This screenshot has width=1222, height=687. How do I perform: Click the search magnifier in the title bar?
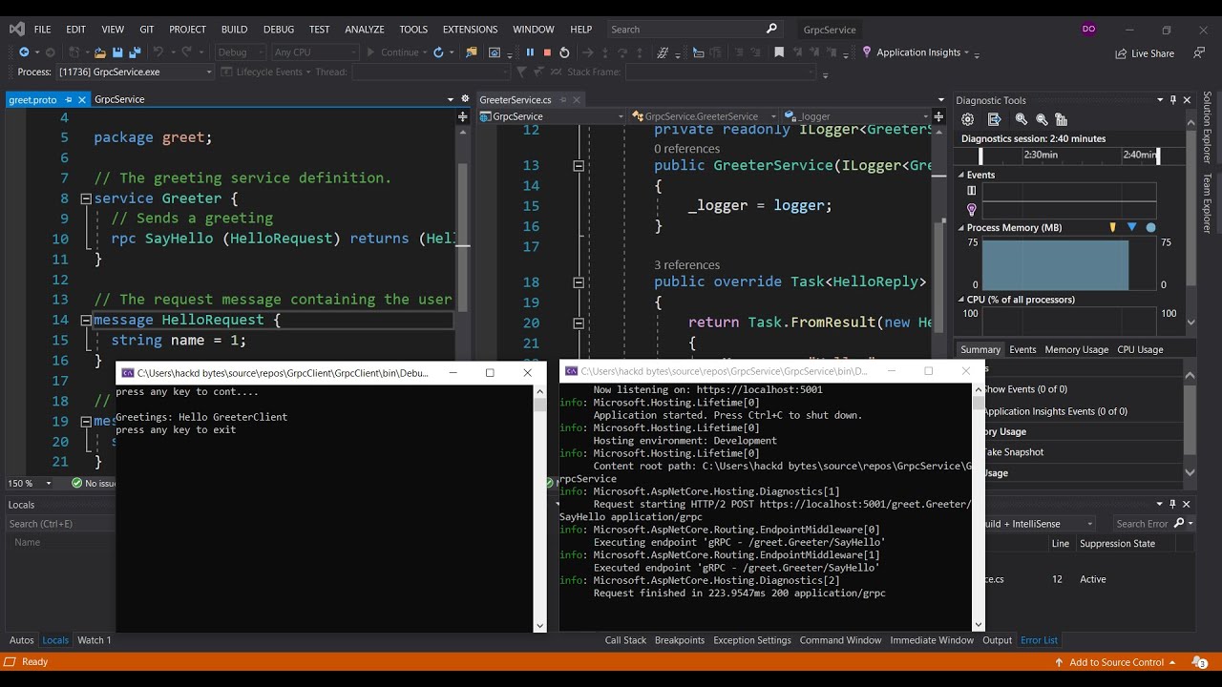(771, 29)
